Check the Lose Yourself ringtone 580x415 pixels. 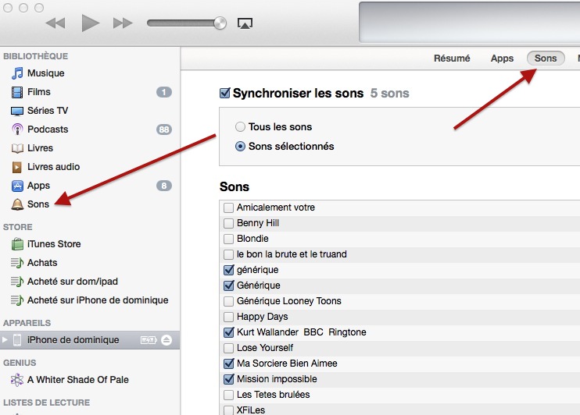(x=228, y=348)
